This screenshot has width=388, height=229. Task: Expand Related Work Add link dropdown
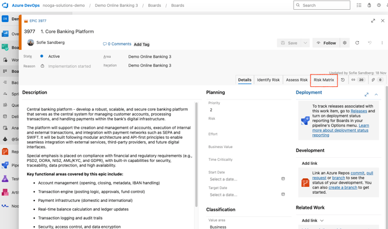[321, 220]
